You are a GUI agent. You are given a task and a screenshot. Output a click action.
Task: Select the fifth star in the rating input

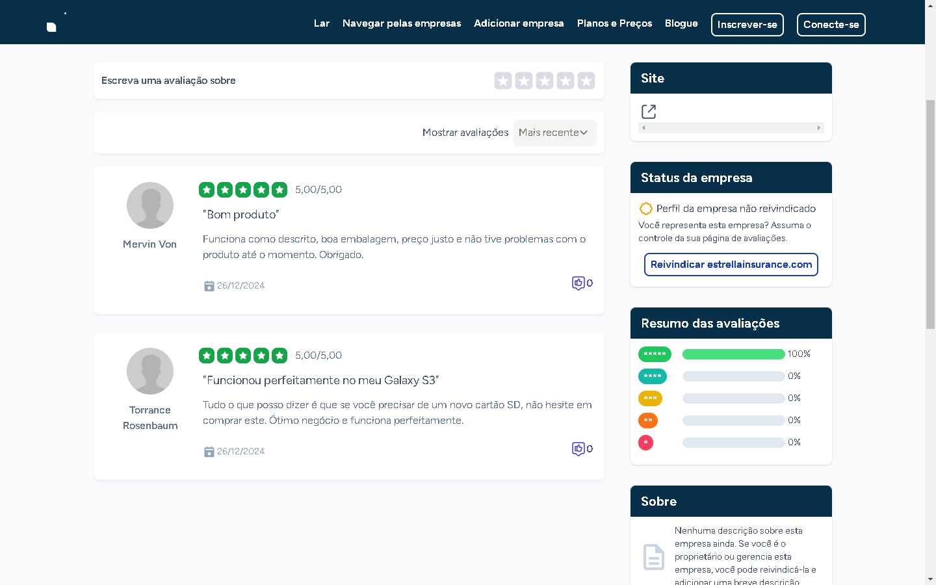pos(586,81)
